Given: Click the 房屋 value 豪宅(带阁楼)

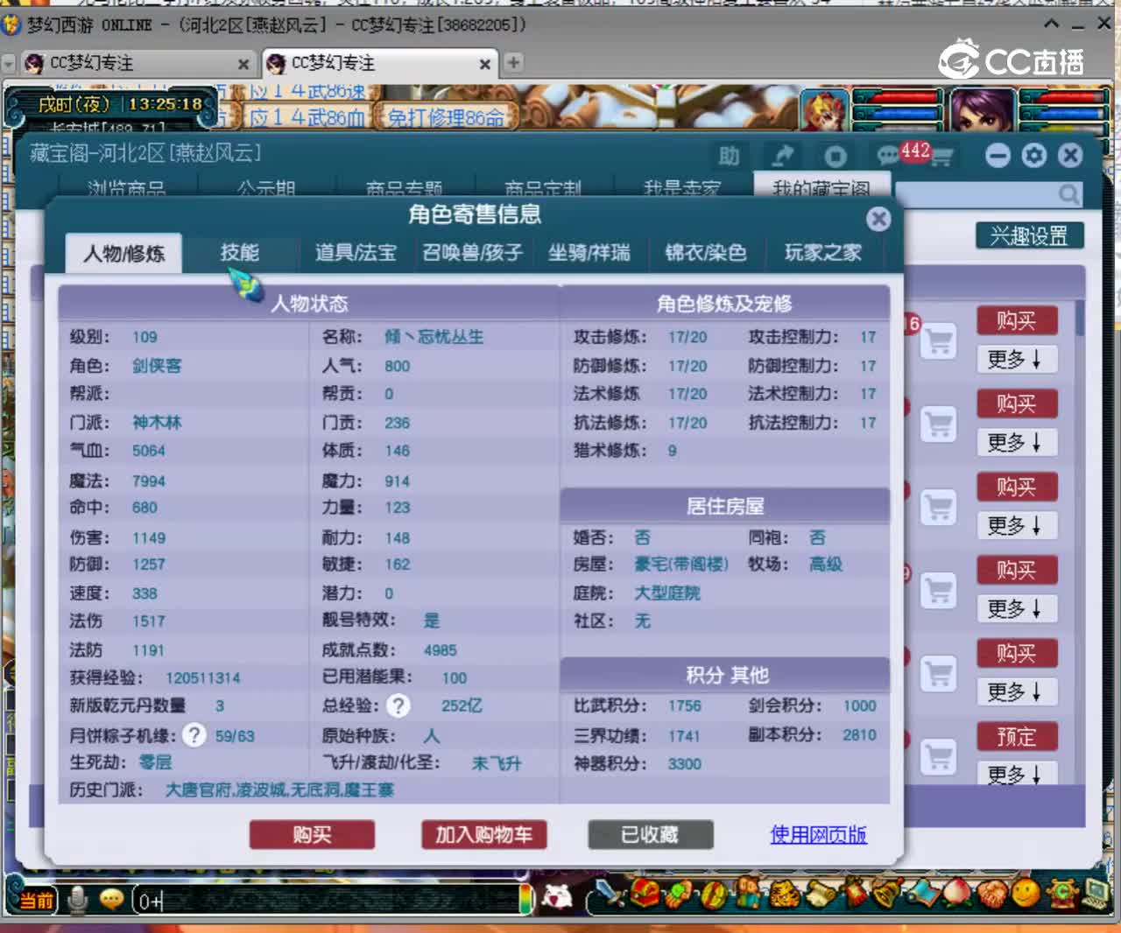Looking at the screenshot, I should click(681, 565).
